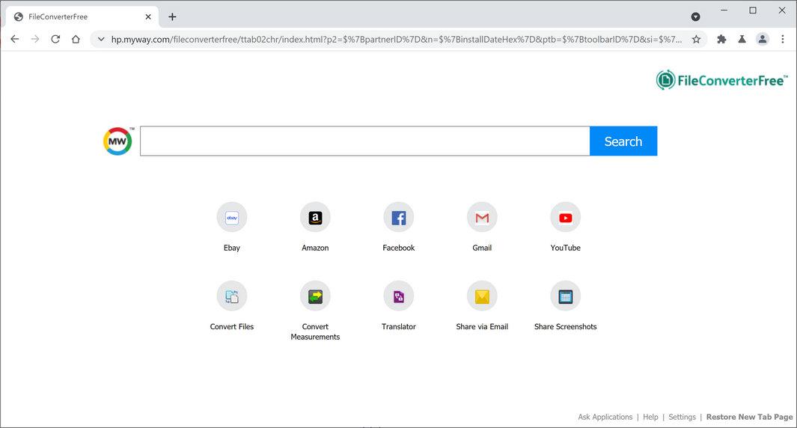Open Chrome's three-dot menu
This screenshot has width=797, height=428.
click(783, 39)
